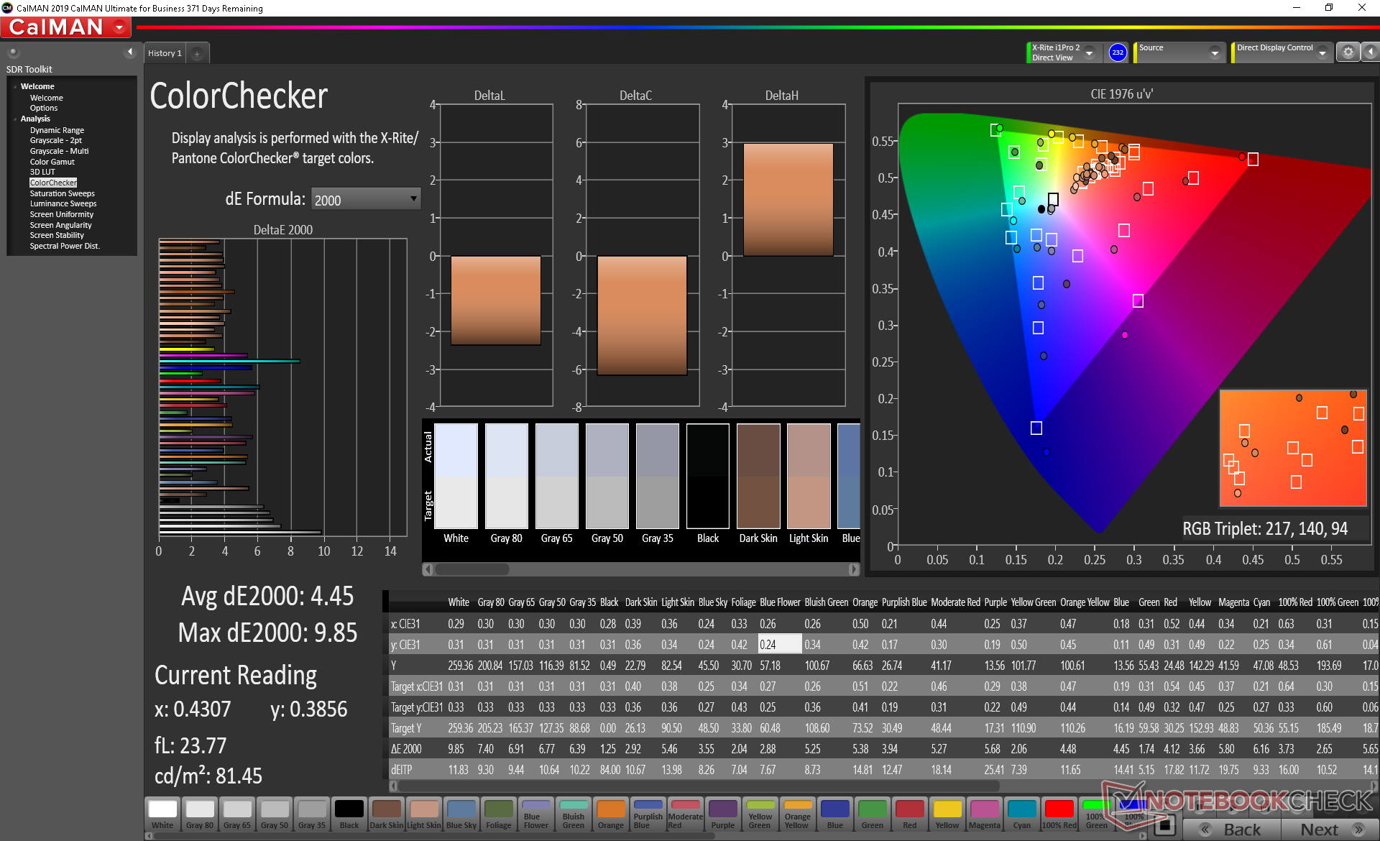Click the round dot icon above SDR Toolkit

[13, 52]
